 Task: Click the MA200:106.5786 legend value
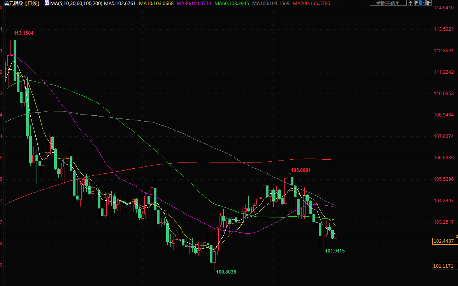pos(311,3)
